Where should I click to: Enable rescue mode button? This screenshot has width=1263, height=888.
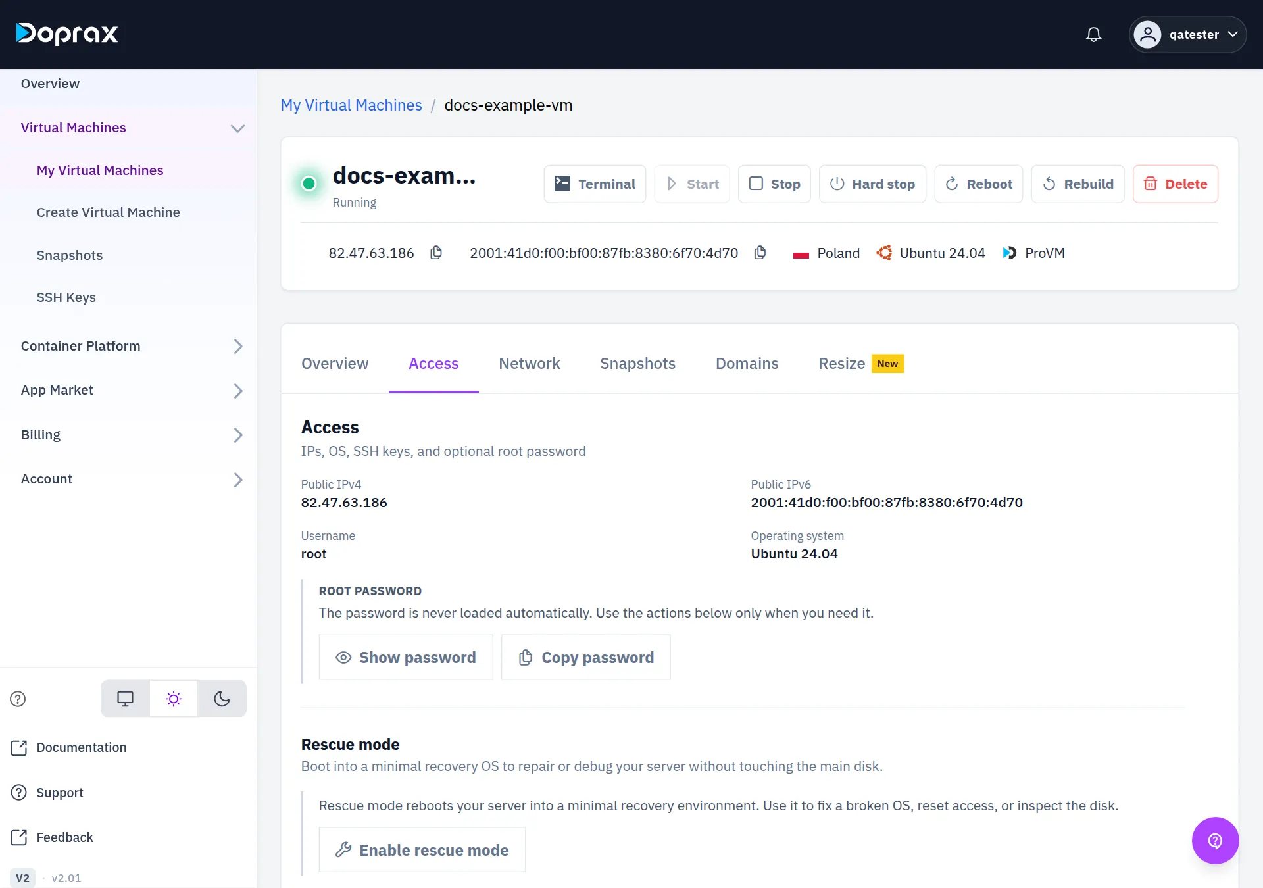pos(422,850)
